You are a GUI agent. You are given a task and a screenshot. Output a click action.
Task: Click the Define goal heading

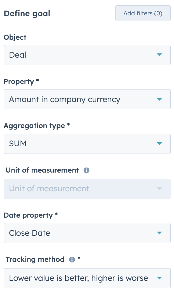tap(27, 13)
